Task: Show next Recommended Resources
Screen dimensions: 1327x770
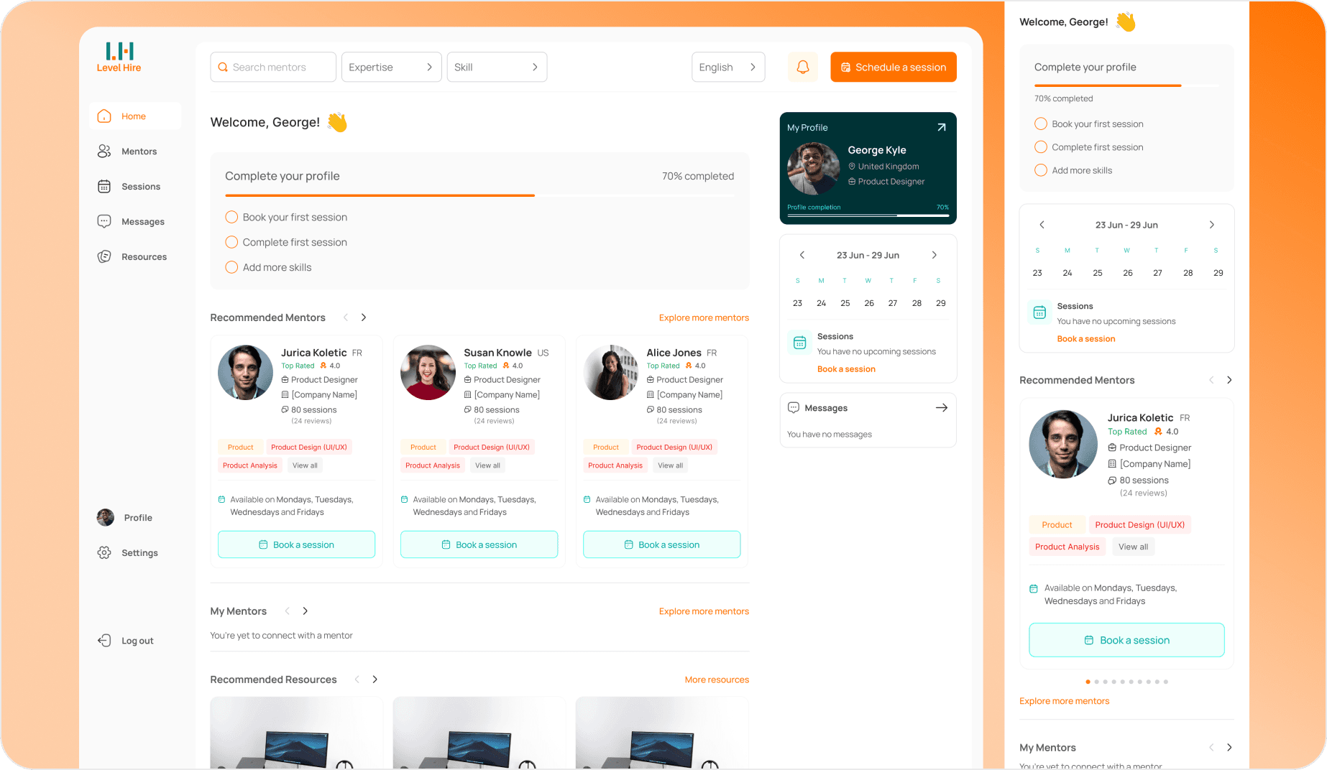Action: point(375,679)
